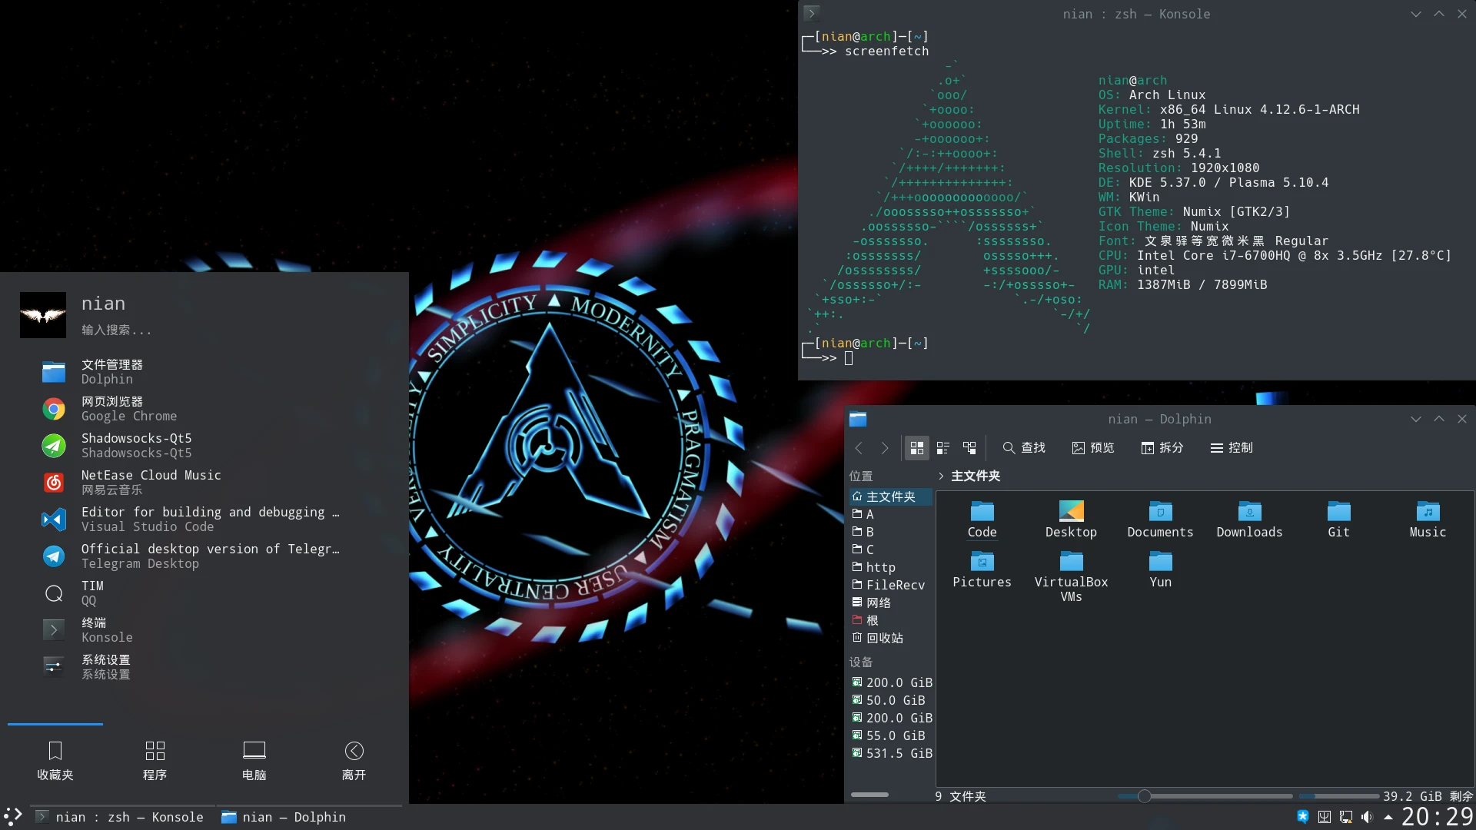Adjust the Dolphin icon zoom slider
This screenshot has height=830, width=1476.
click(1145, 796)
